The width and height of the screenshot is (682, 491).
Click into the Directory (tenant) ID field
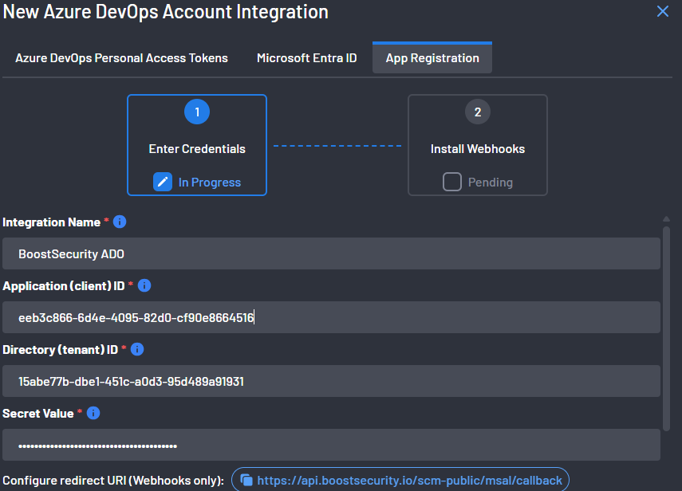331,382
